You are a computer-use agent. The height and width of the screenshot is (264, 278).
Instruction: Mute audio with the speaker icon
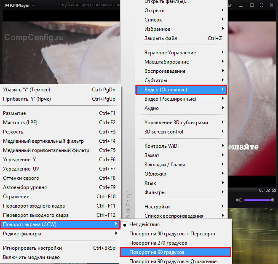click(x=239, y=200)
